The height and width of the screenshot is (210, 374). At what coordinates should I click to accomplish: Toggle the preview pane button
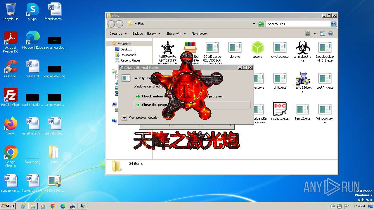point(323,34)
